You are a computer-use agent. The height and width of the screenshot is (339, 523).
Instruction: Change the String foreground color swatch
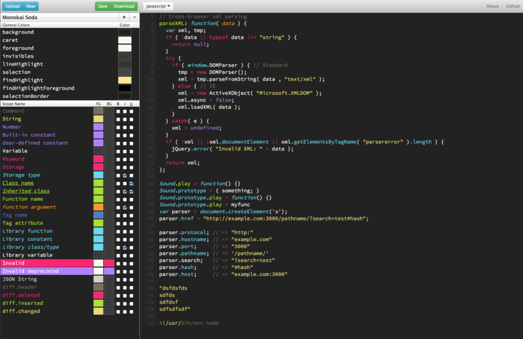point(99,119)
